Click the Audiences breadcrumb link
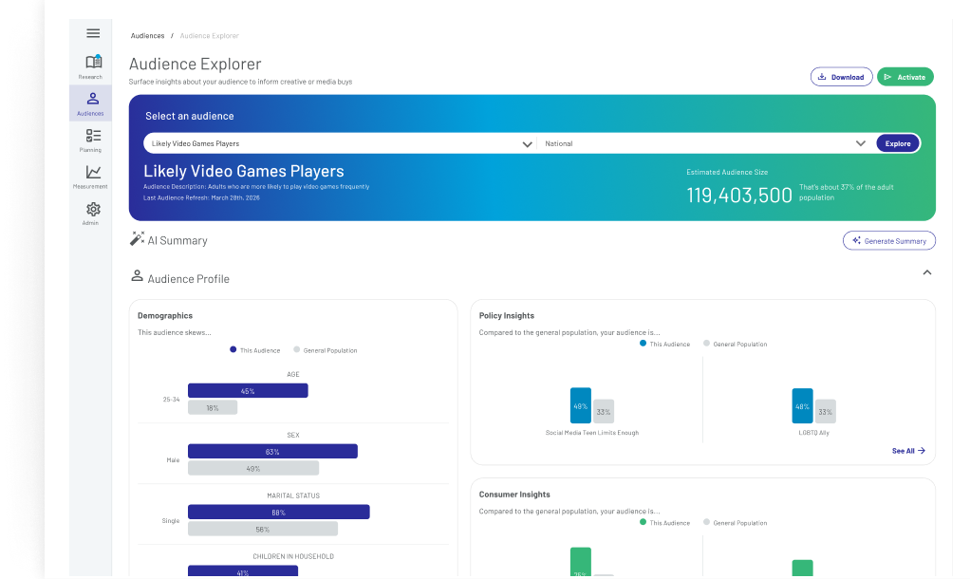The image size is (970, 579). 147,36
